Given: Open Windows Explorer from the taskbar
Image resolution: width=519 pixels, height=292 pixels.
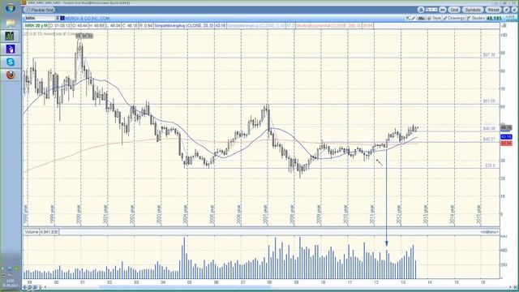Looking at the screenshot, I should 11,24.
